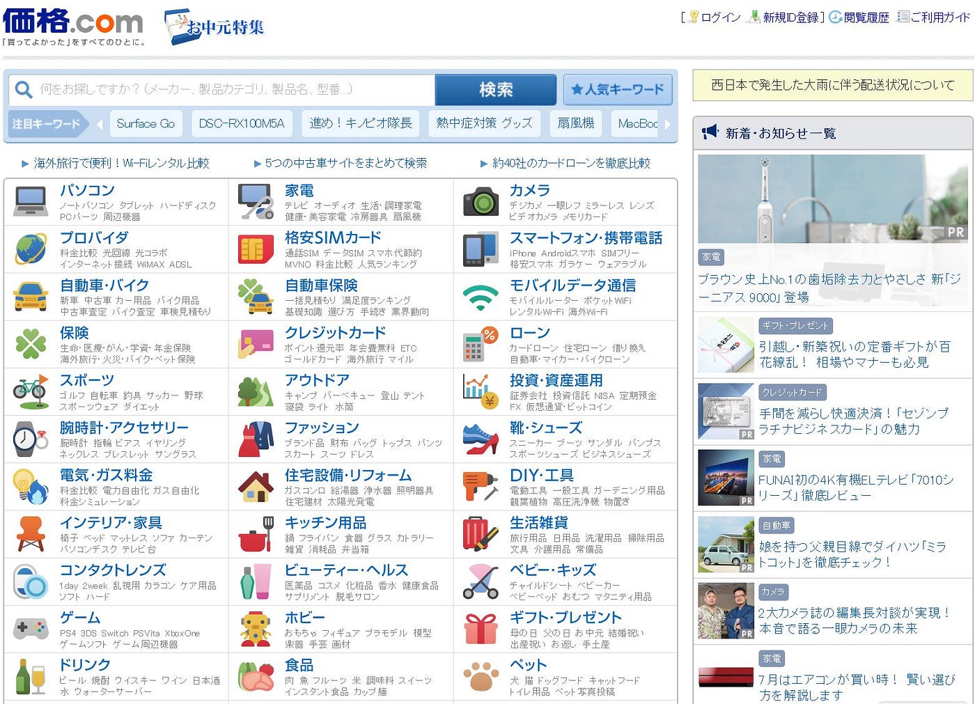Click the 靴・シューズ sneaker icon

(x=481, y=439)
